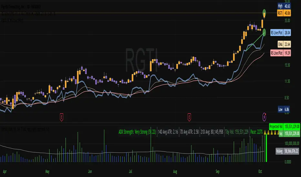Click the 14D Avg ATR: 2.16 cell

(x=168, y=132)
